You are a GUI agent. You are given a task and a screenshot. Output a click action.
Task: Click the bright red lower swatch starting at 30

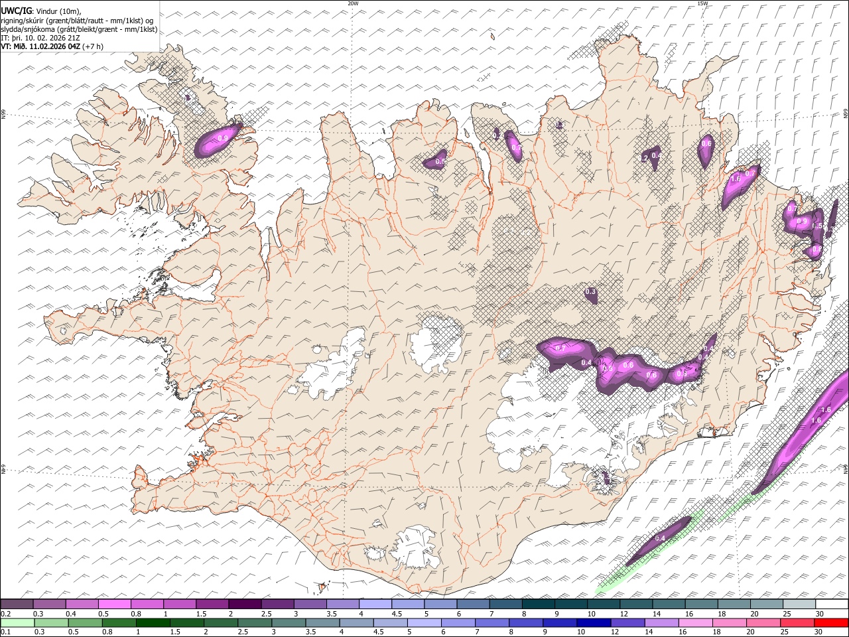click(830, 623)
